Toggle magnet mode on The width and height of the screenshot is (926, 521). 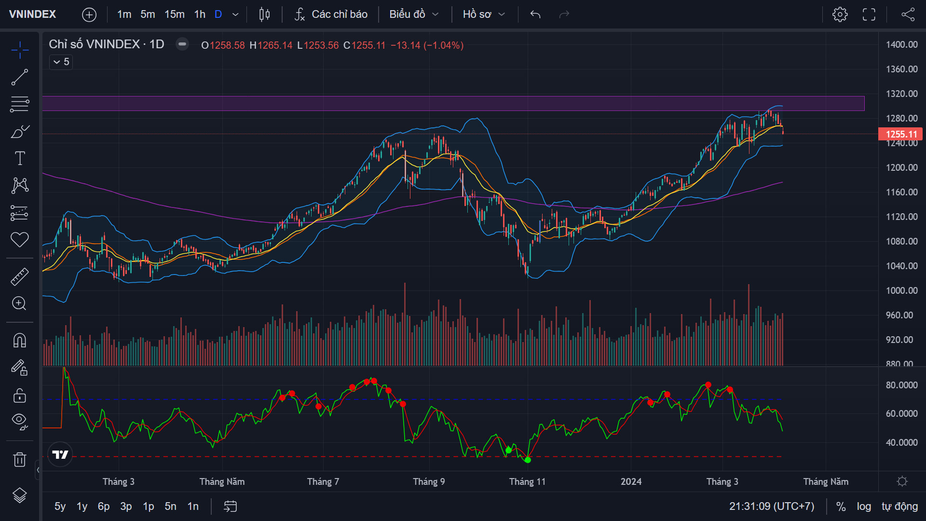20,341
